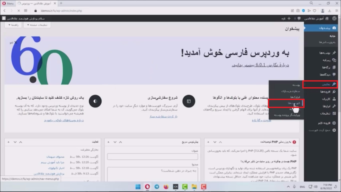This screenshot has width=341, height=192.
Task: Choose 'سفارشی‌سازی' in appearance flyout
Action: pyautogui.click(x=291, y=91)
